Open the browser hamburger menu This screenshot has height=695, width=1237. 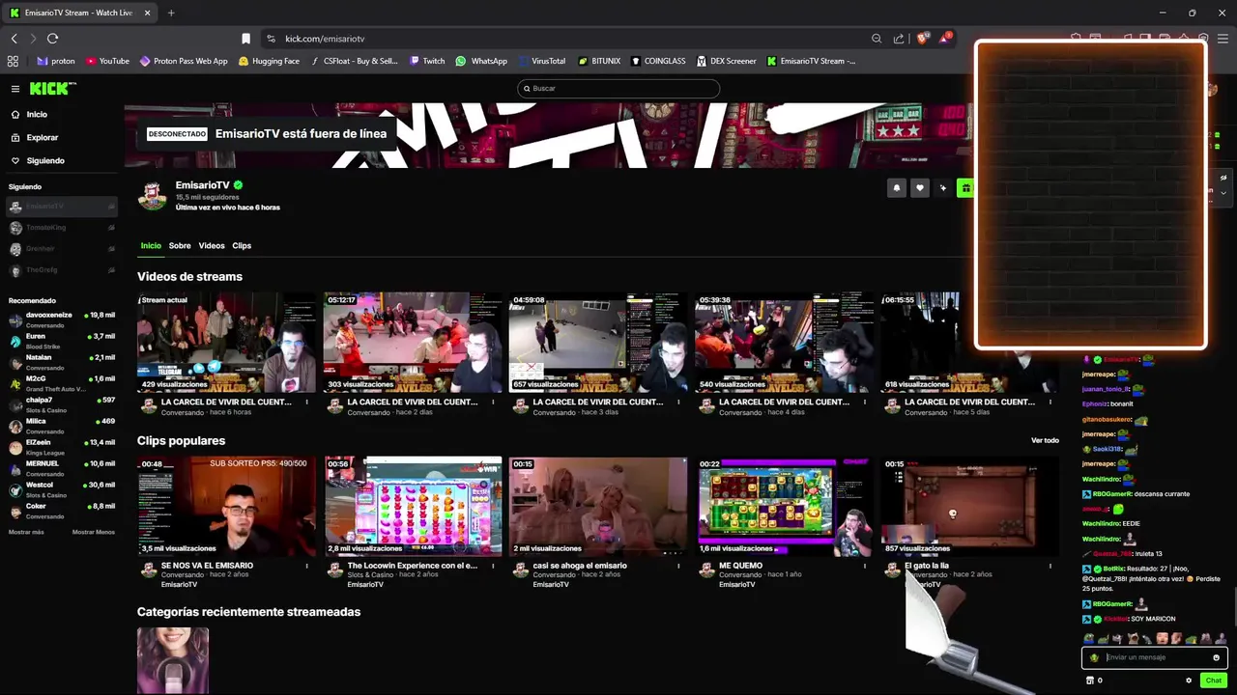pyautogui.click(x=1223, y=39)
